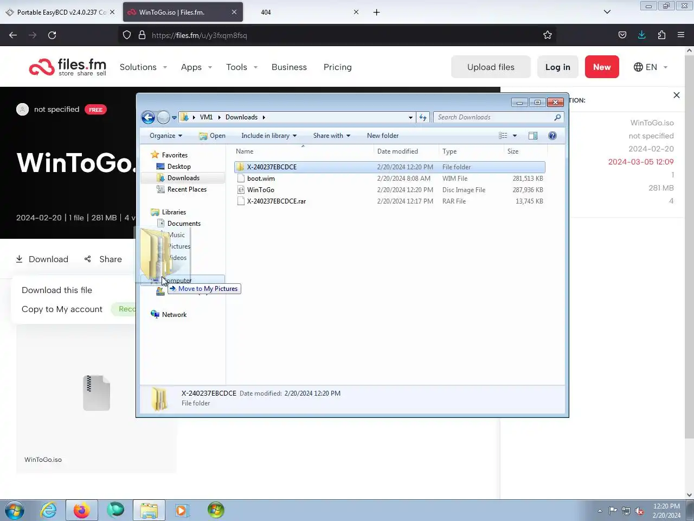This screenshot has width=694, height=521.
Task: Click Open in Explorer toolbar
Action: pyautogui.click(x=213, y=136)
